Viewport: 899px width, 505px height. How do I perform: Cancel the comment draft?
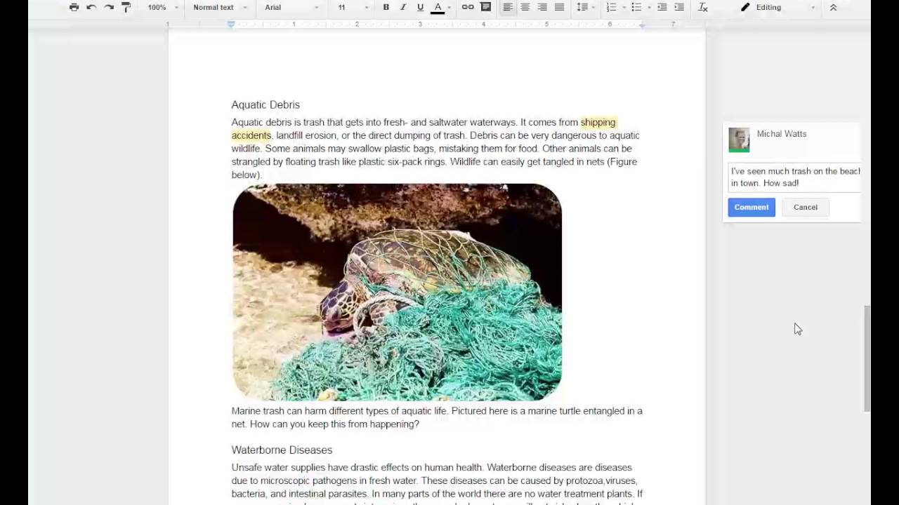tap(806, 207)
